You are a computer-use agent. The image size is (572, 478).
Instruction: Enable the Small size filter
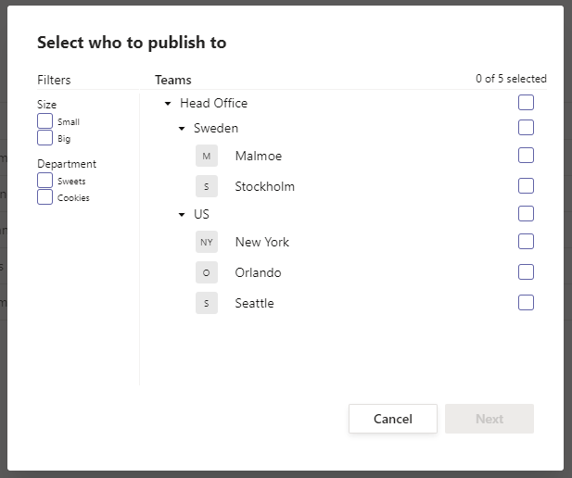[x=44, y=121]
